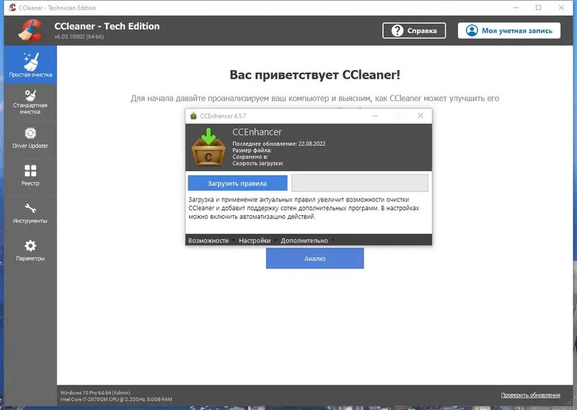Screen dimensions: 577x410
Task: Click CCEnhancer title bar icon
Action: (x=193, y=115)
